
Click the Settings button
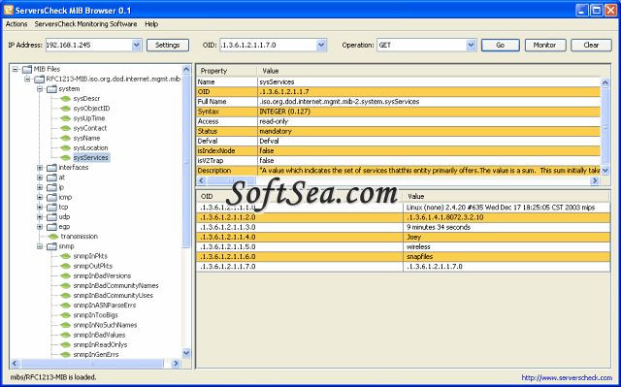tap(168, 46)
